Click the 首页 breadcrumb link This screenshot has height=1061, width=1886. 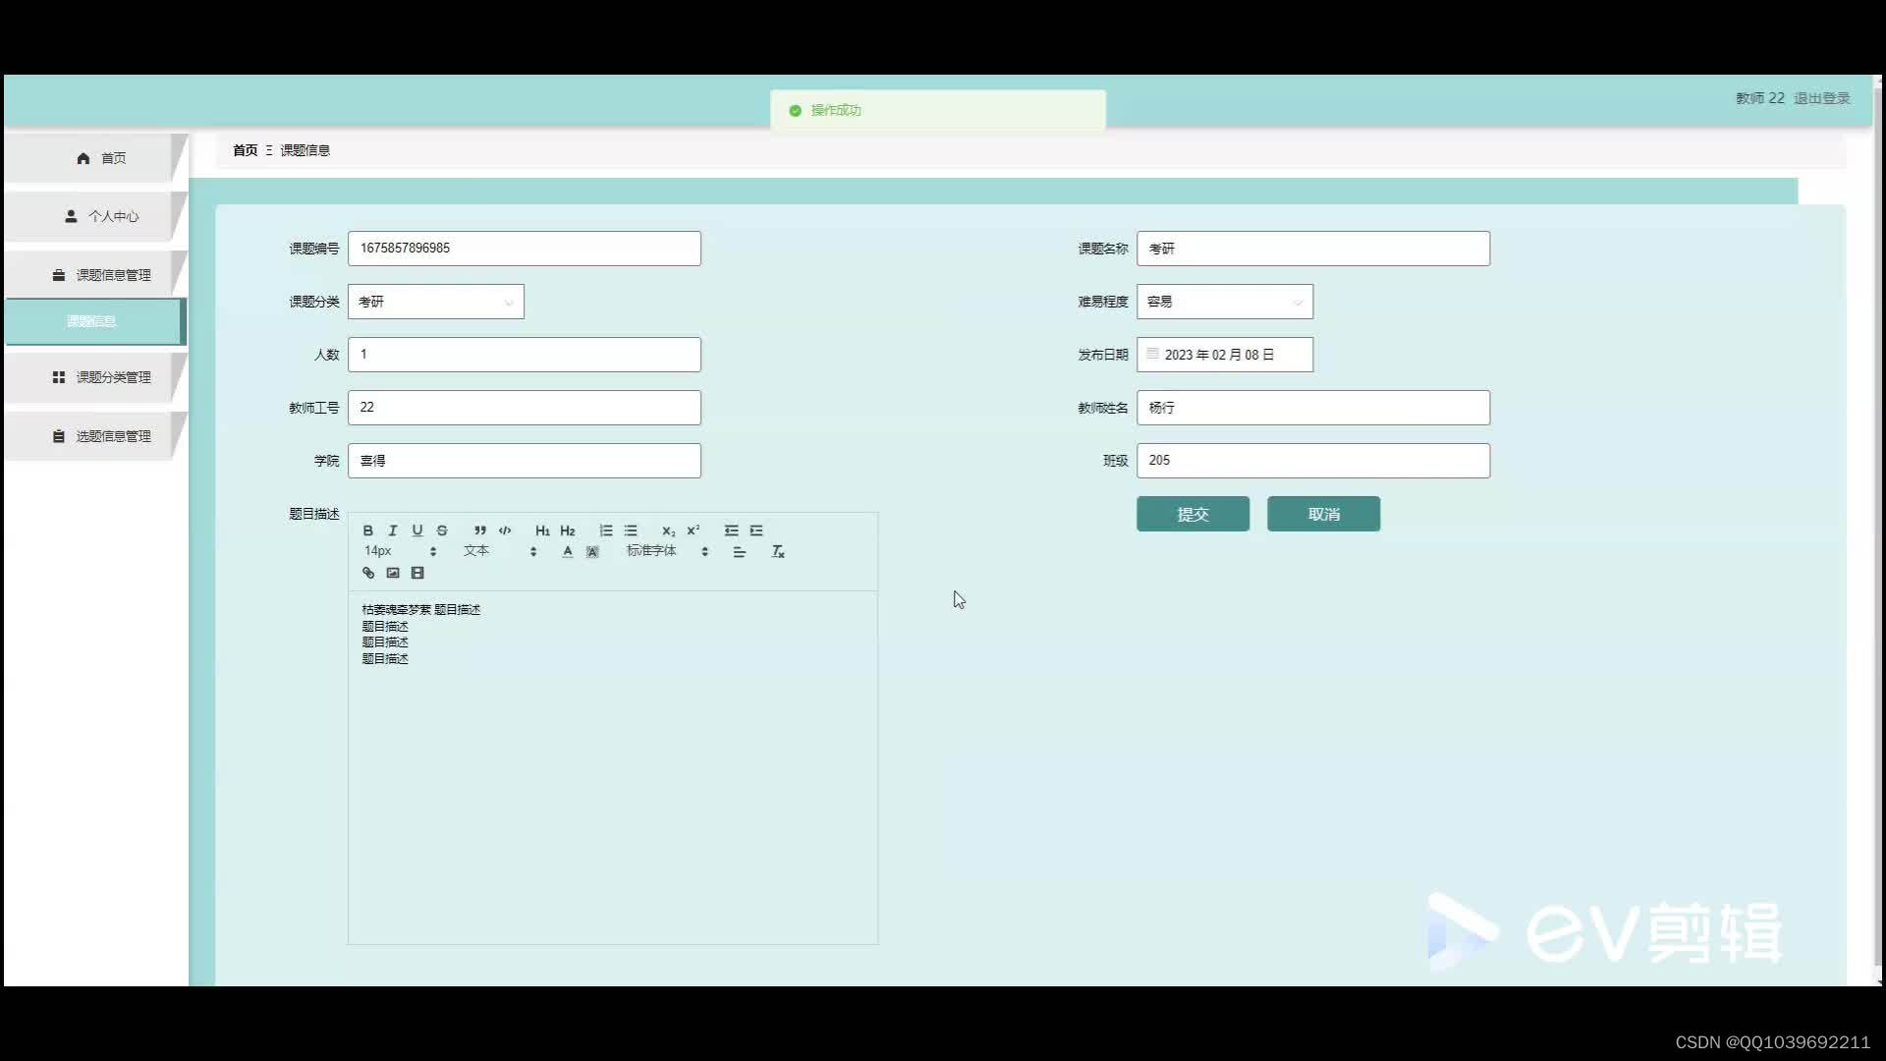point(245,150)
